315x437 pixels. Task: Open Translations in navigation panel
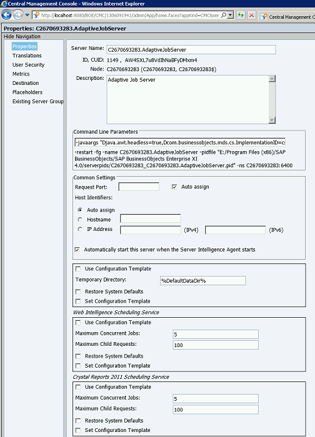[27, 56]
